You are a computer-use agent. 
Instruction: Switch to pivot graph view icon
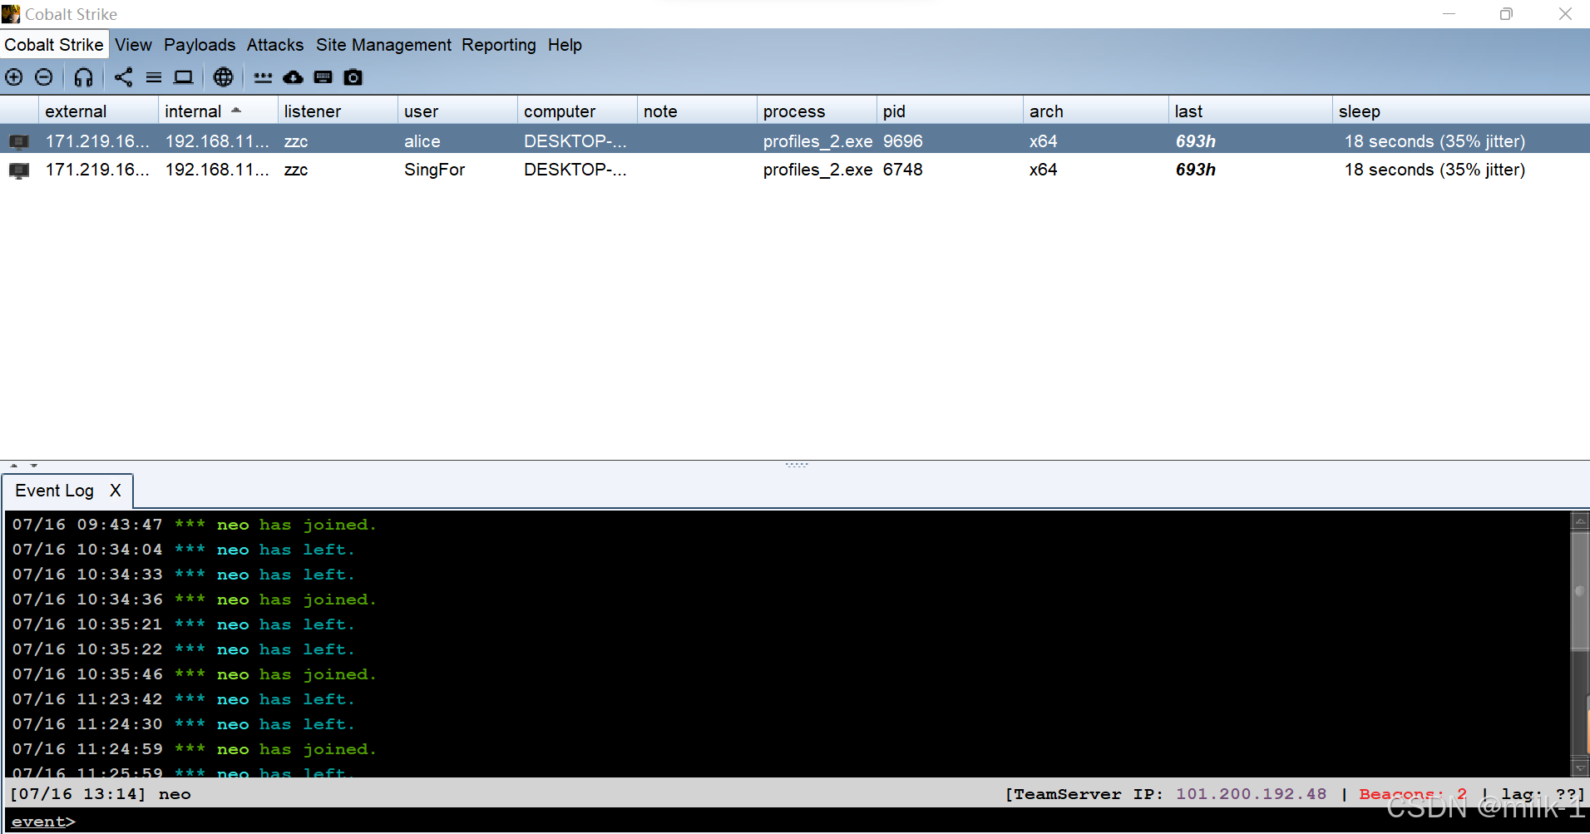123,77
